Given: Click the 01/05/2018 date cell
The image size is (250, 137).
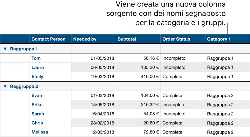Looking at the screenshot, I should pos(102,58).
